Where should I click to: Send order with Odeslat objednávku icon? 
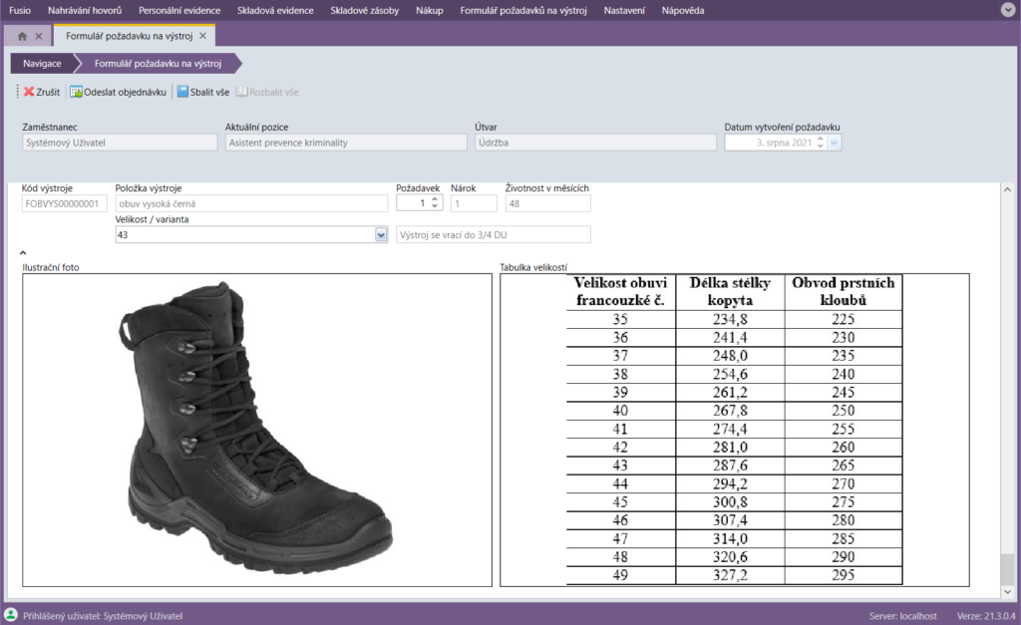pos(77,92)
